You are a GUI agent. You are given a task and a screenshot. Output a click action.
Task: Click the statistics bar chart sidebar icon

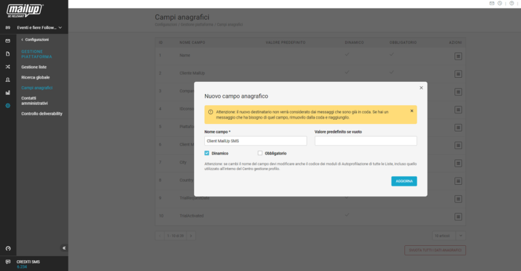click(x=7, y=92)
